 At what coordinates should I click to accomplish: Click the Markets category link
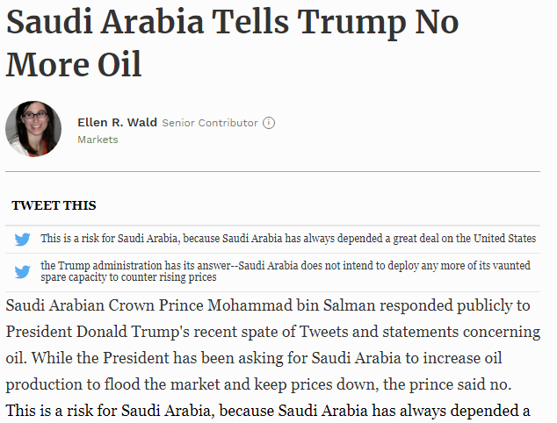[98, 140]
